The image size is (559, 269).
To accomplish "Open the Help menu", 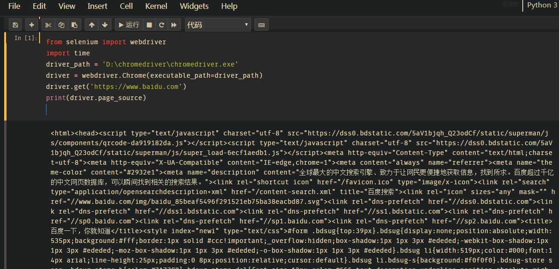I will 229,6.
